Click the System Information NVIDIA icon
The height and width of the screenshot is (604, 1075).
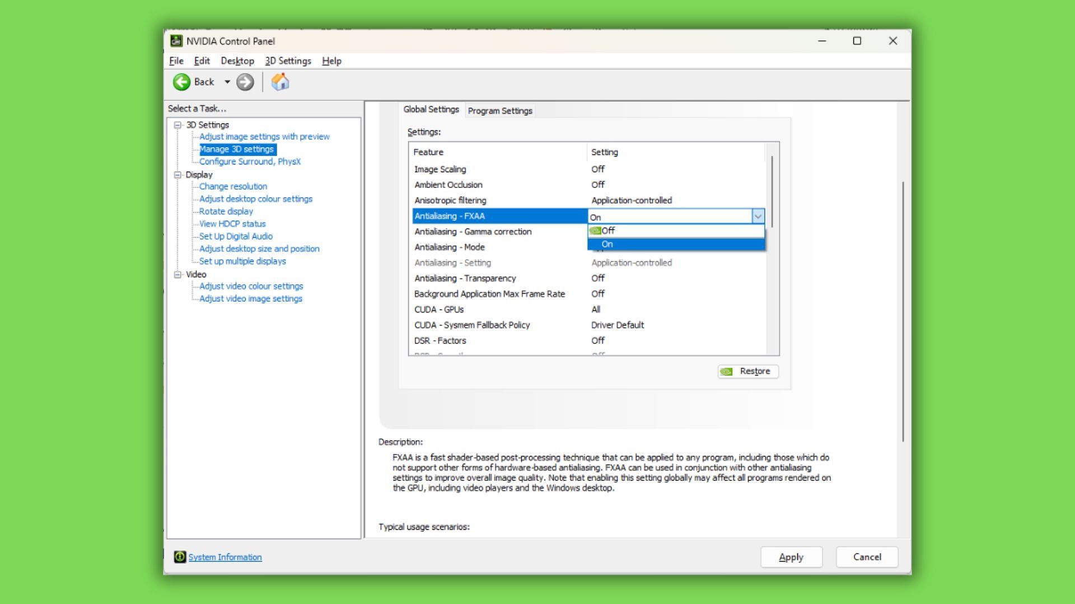tap(179, 557)
